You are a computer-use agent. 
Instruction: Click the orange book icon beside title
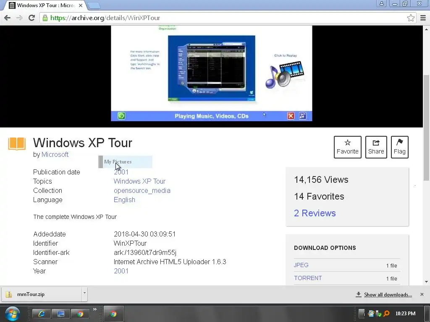(17, 144)
